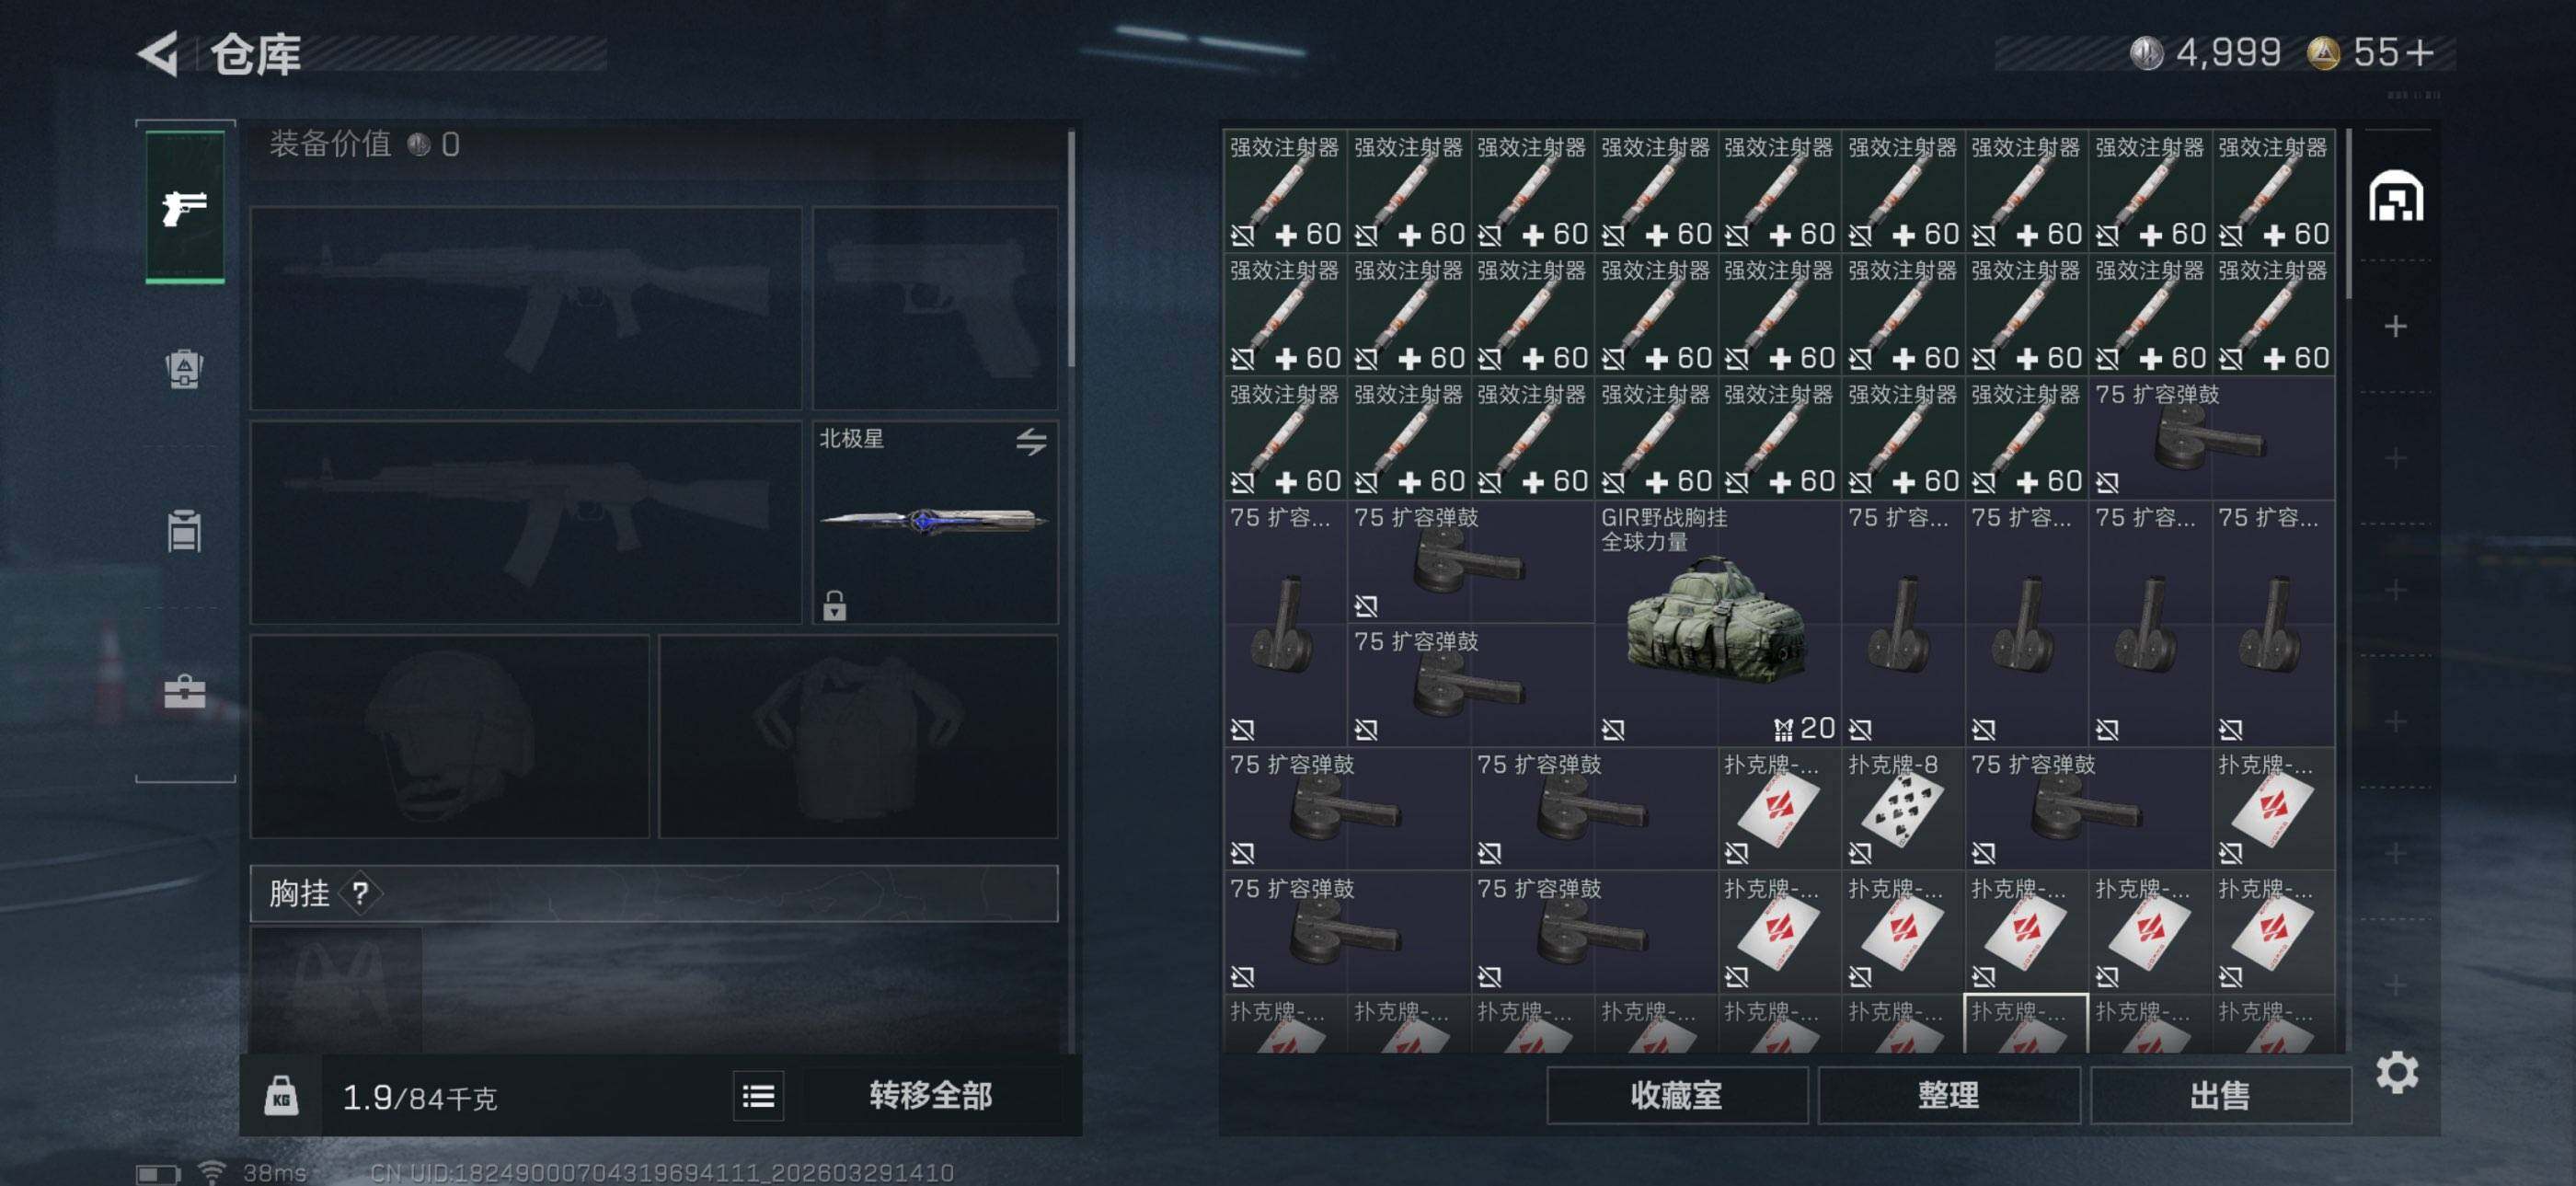2576x1186 pixels.
Task: Show the 胸挂 help question mark
Action: (360, 892)
